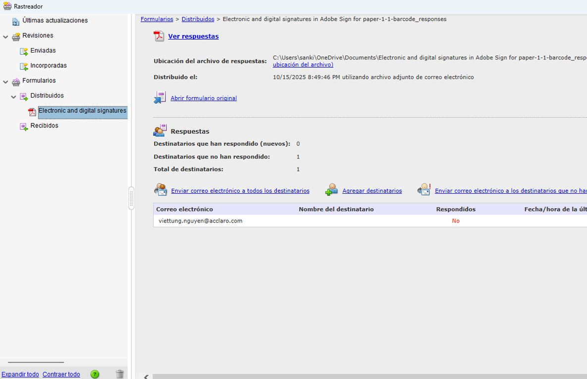Viewport: 587px width, 379px height.
Task: Collapse the Formularios branch chevron
Action: tap(5, 82)
